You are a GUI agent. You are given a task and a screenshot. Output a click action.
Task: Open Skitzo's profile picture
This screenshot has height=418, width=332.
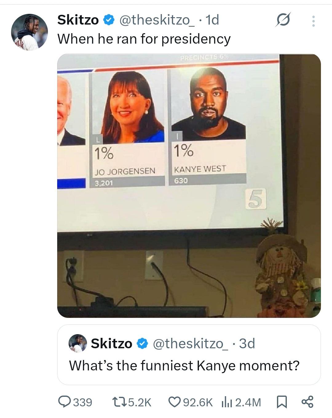coord(30,32)
